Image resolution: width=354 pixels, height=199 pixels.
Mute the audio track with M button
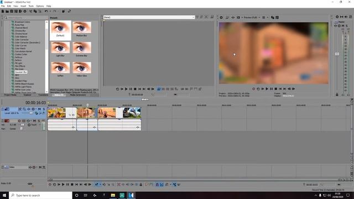coord(34,121)
